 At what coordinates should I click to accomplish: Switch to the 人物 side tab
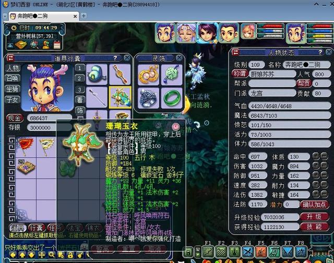tap(13, 68)
